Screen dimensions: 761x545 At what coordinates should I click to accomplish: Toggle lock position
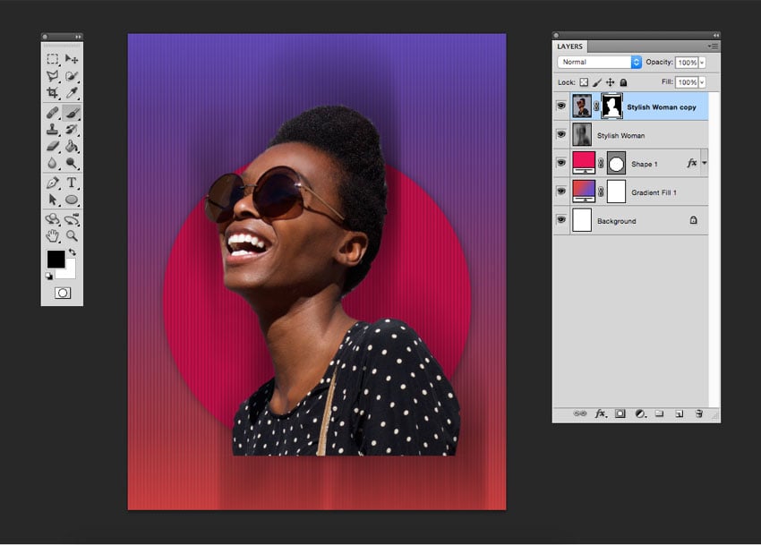click(610, 82)
